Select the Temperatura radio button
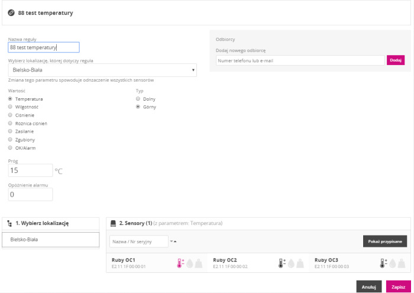 point(10,99)
